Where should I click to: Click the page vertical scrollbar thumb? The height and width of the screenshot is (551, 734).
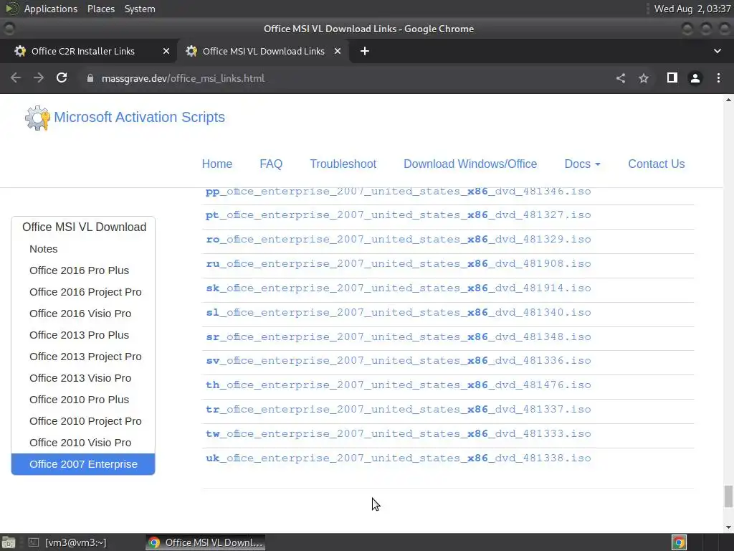[x=728, y=496]
